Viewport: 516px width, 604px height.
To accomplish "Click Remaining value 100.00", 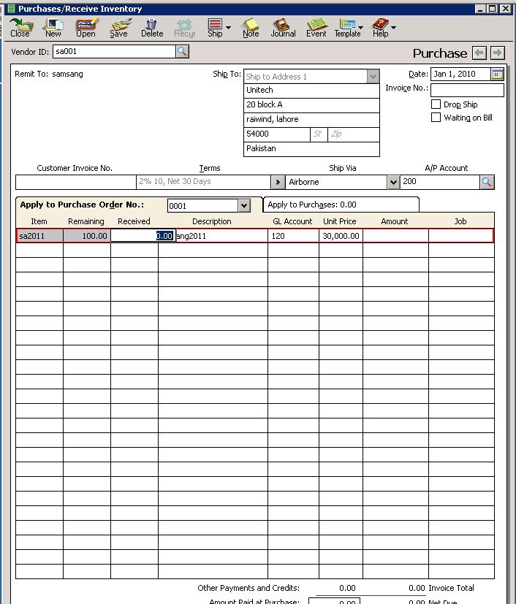I will pyautogui.click(x=87, y=236).
